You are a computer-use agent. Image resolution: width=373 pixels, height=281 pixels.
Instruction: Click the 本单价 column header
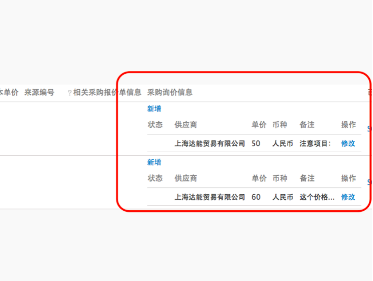click(x=9, y=93)
